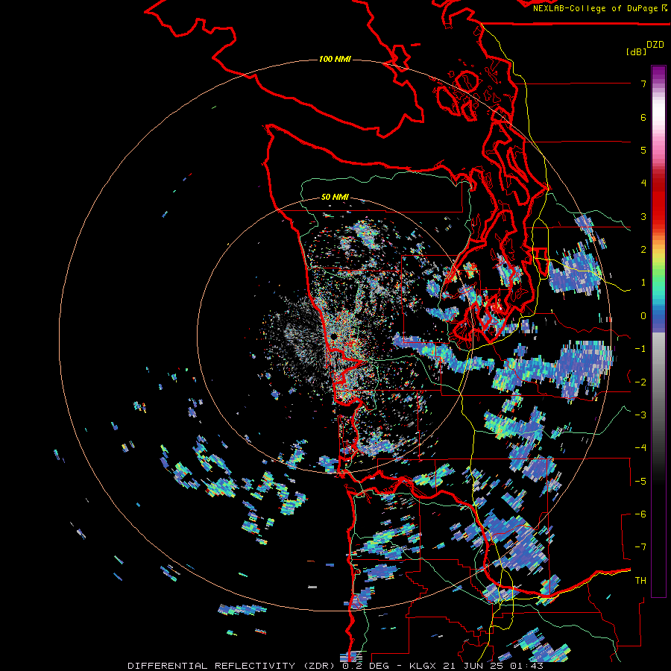Image resolution: width=671 pixels, height=671 pixels.
Task: Click the TH threshold label on legend
Action: (x=640, y=580)
